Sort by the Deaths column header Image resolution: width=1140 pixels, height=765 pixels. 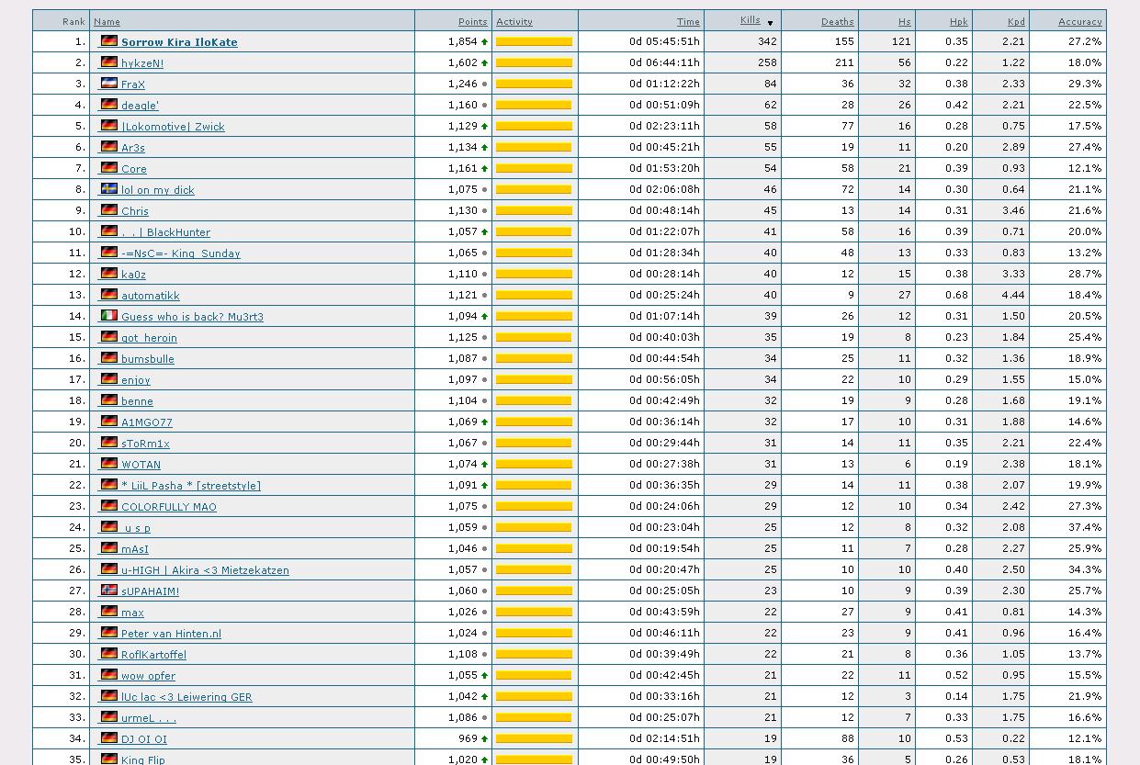[837, 21]
